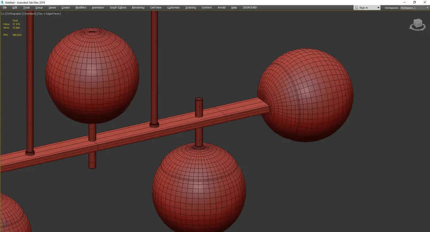430x232 pixels.
Task: Open the Rendering menu
Action: pos(138,8)
